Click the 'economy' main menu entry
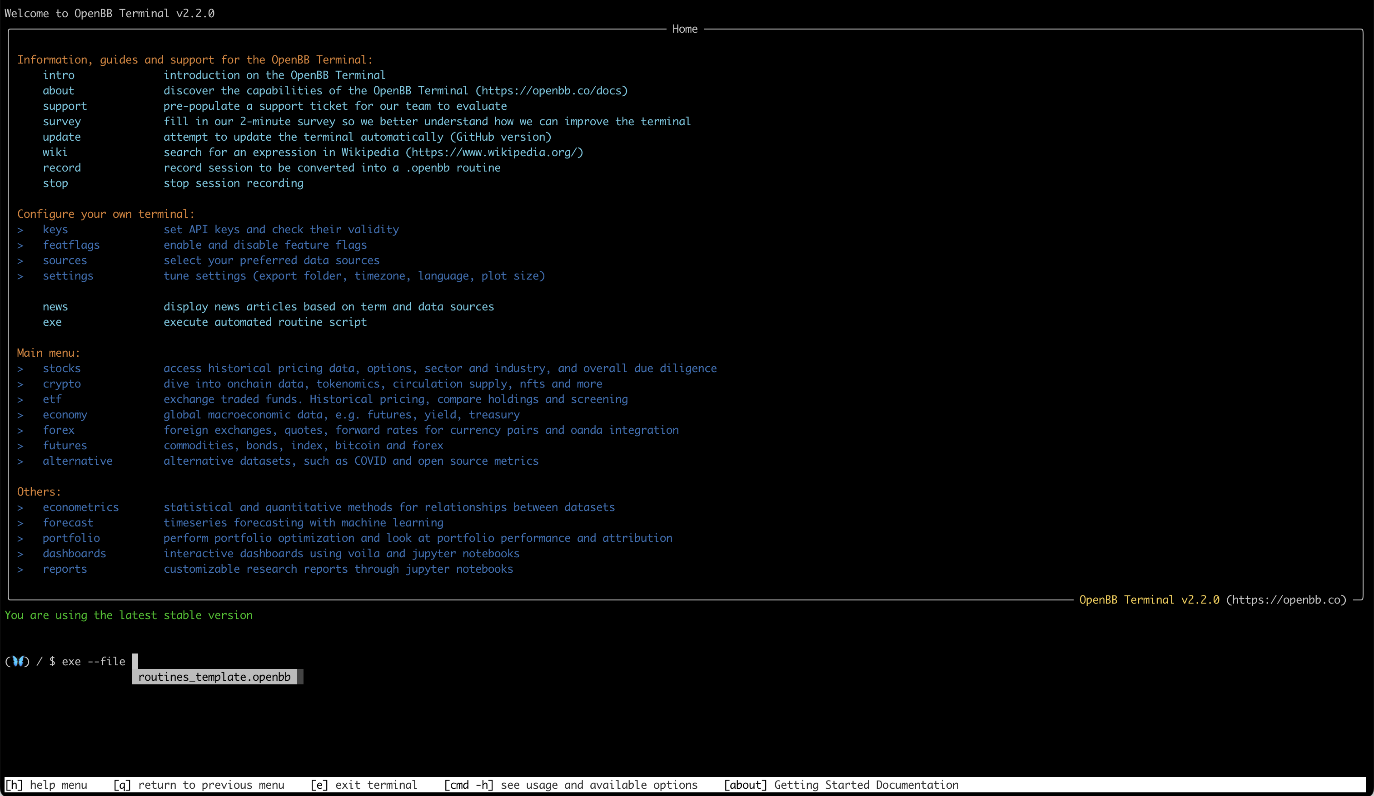The width and height of the screenshot is (1374, 796). (x=65, y=414)
